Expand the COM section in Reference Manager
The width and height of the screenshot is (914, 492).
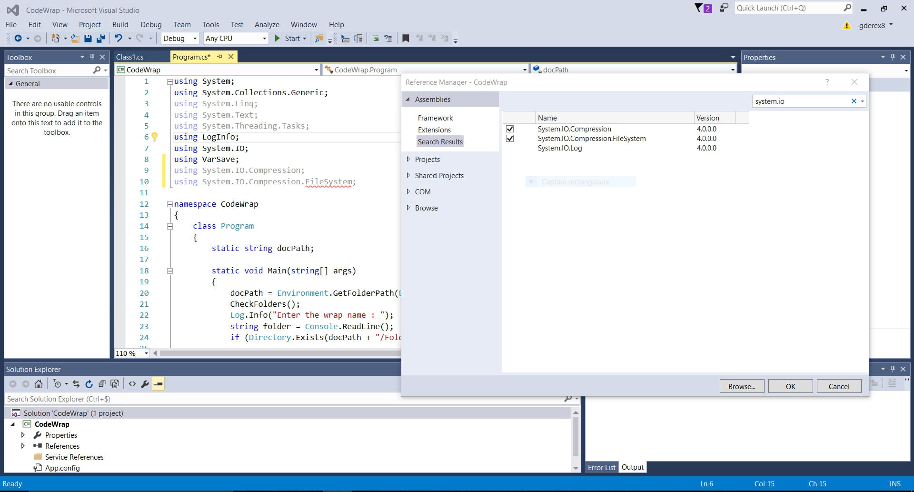(x=408, y=192)
